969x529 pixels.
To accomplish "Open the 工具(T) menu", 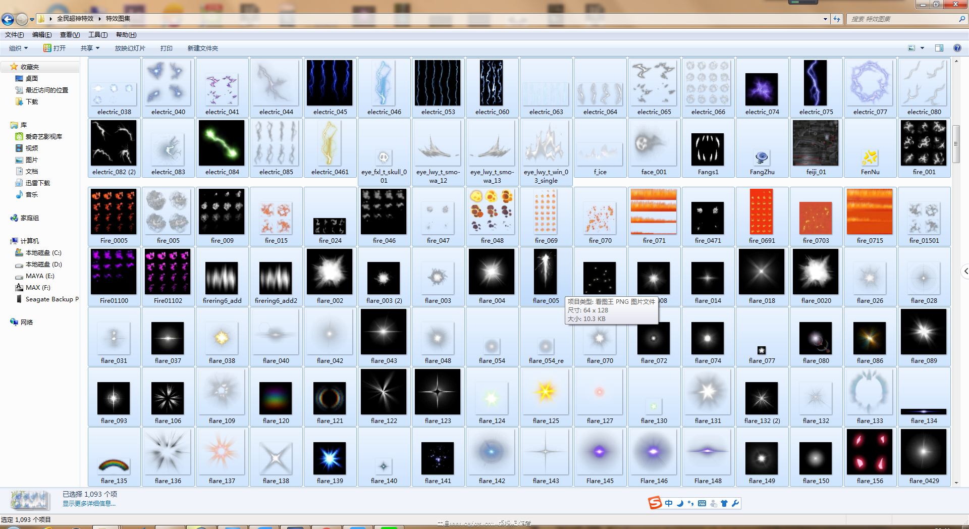I will click(x=98, y=35).
